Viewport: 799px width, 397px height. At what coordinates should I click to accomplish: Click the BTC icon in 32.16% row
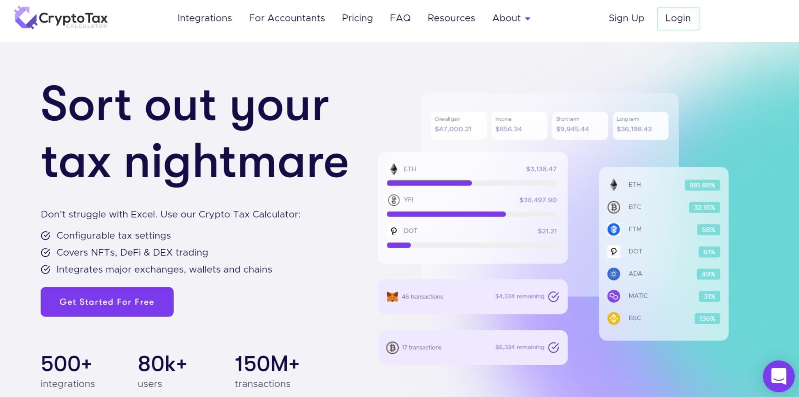(614, 207)
